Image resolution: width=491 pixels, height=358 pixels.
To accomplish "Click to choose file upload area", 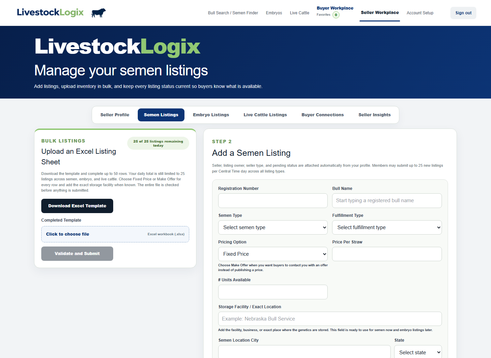I will tap(115, 234).
